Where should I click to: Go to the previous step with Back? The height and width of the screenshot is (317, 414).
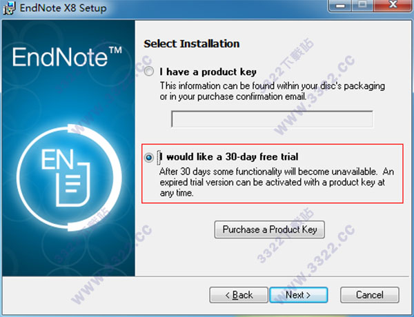coord(239,295)
